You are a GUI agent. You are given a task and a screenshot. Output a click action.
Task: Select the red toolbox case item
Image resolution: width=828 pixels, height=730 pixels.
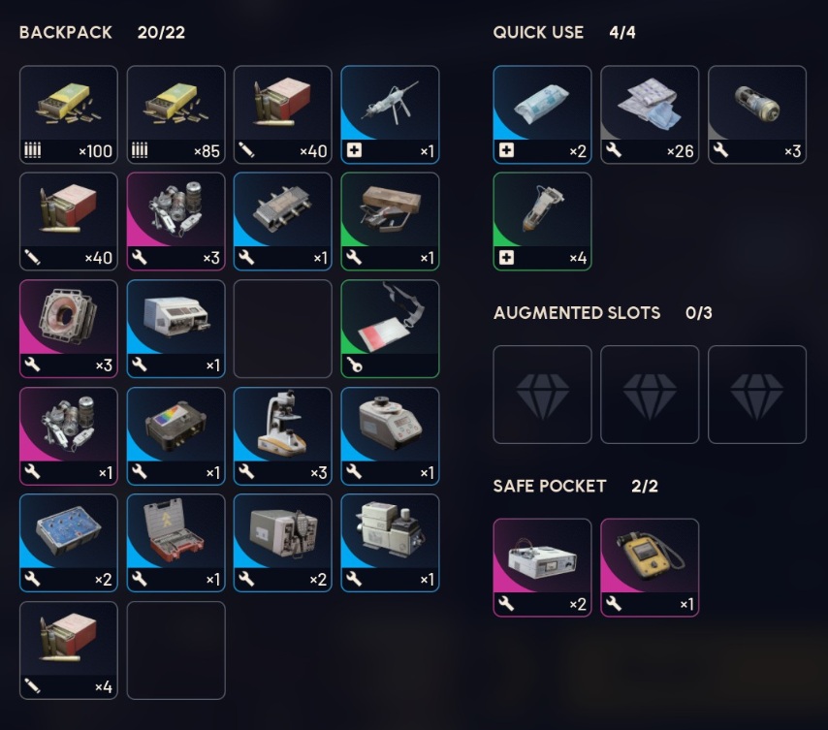point(175,543)
